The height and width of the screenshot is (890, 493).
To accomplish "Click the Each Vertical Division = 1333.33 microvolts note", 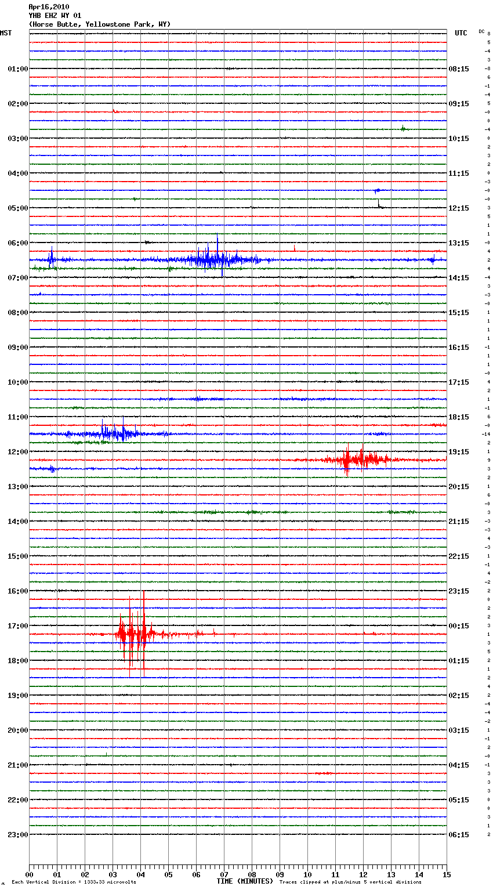I will pyautogui.click(x=74, y=882).
